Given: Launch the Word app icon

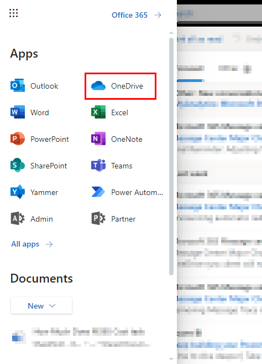Looking at the screenshot, I should point(18,112).
